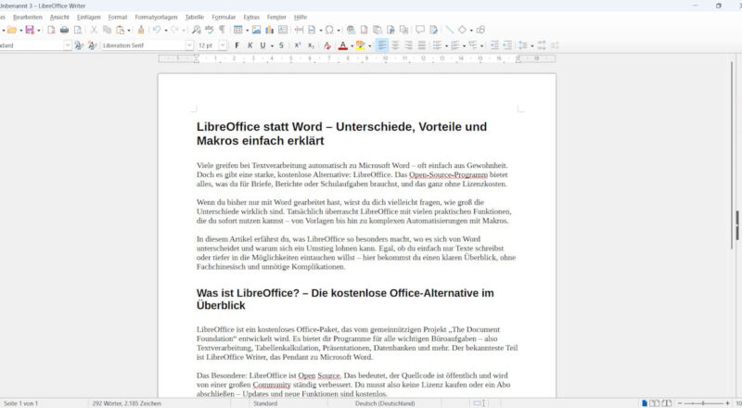This screenshot has width=742, height=408.
Task: Open the font name dropdown
Action: [189, 45]
